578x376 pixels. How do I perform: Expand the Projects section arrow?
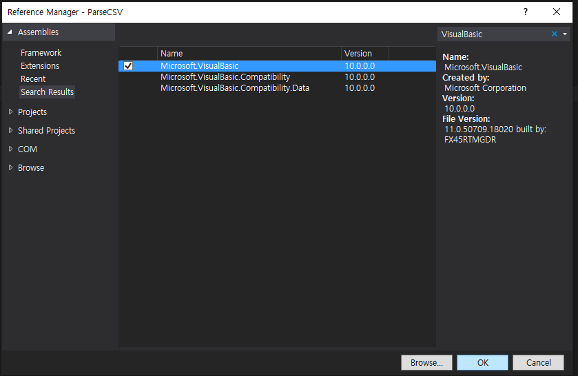click(x=11, y=112)
